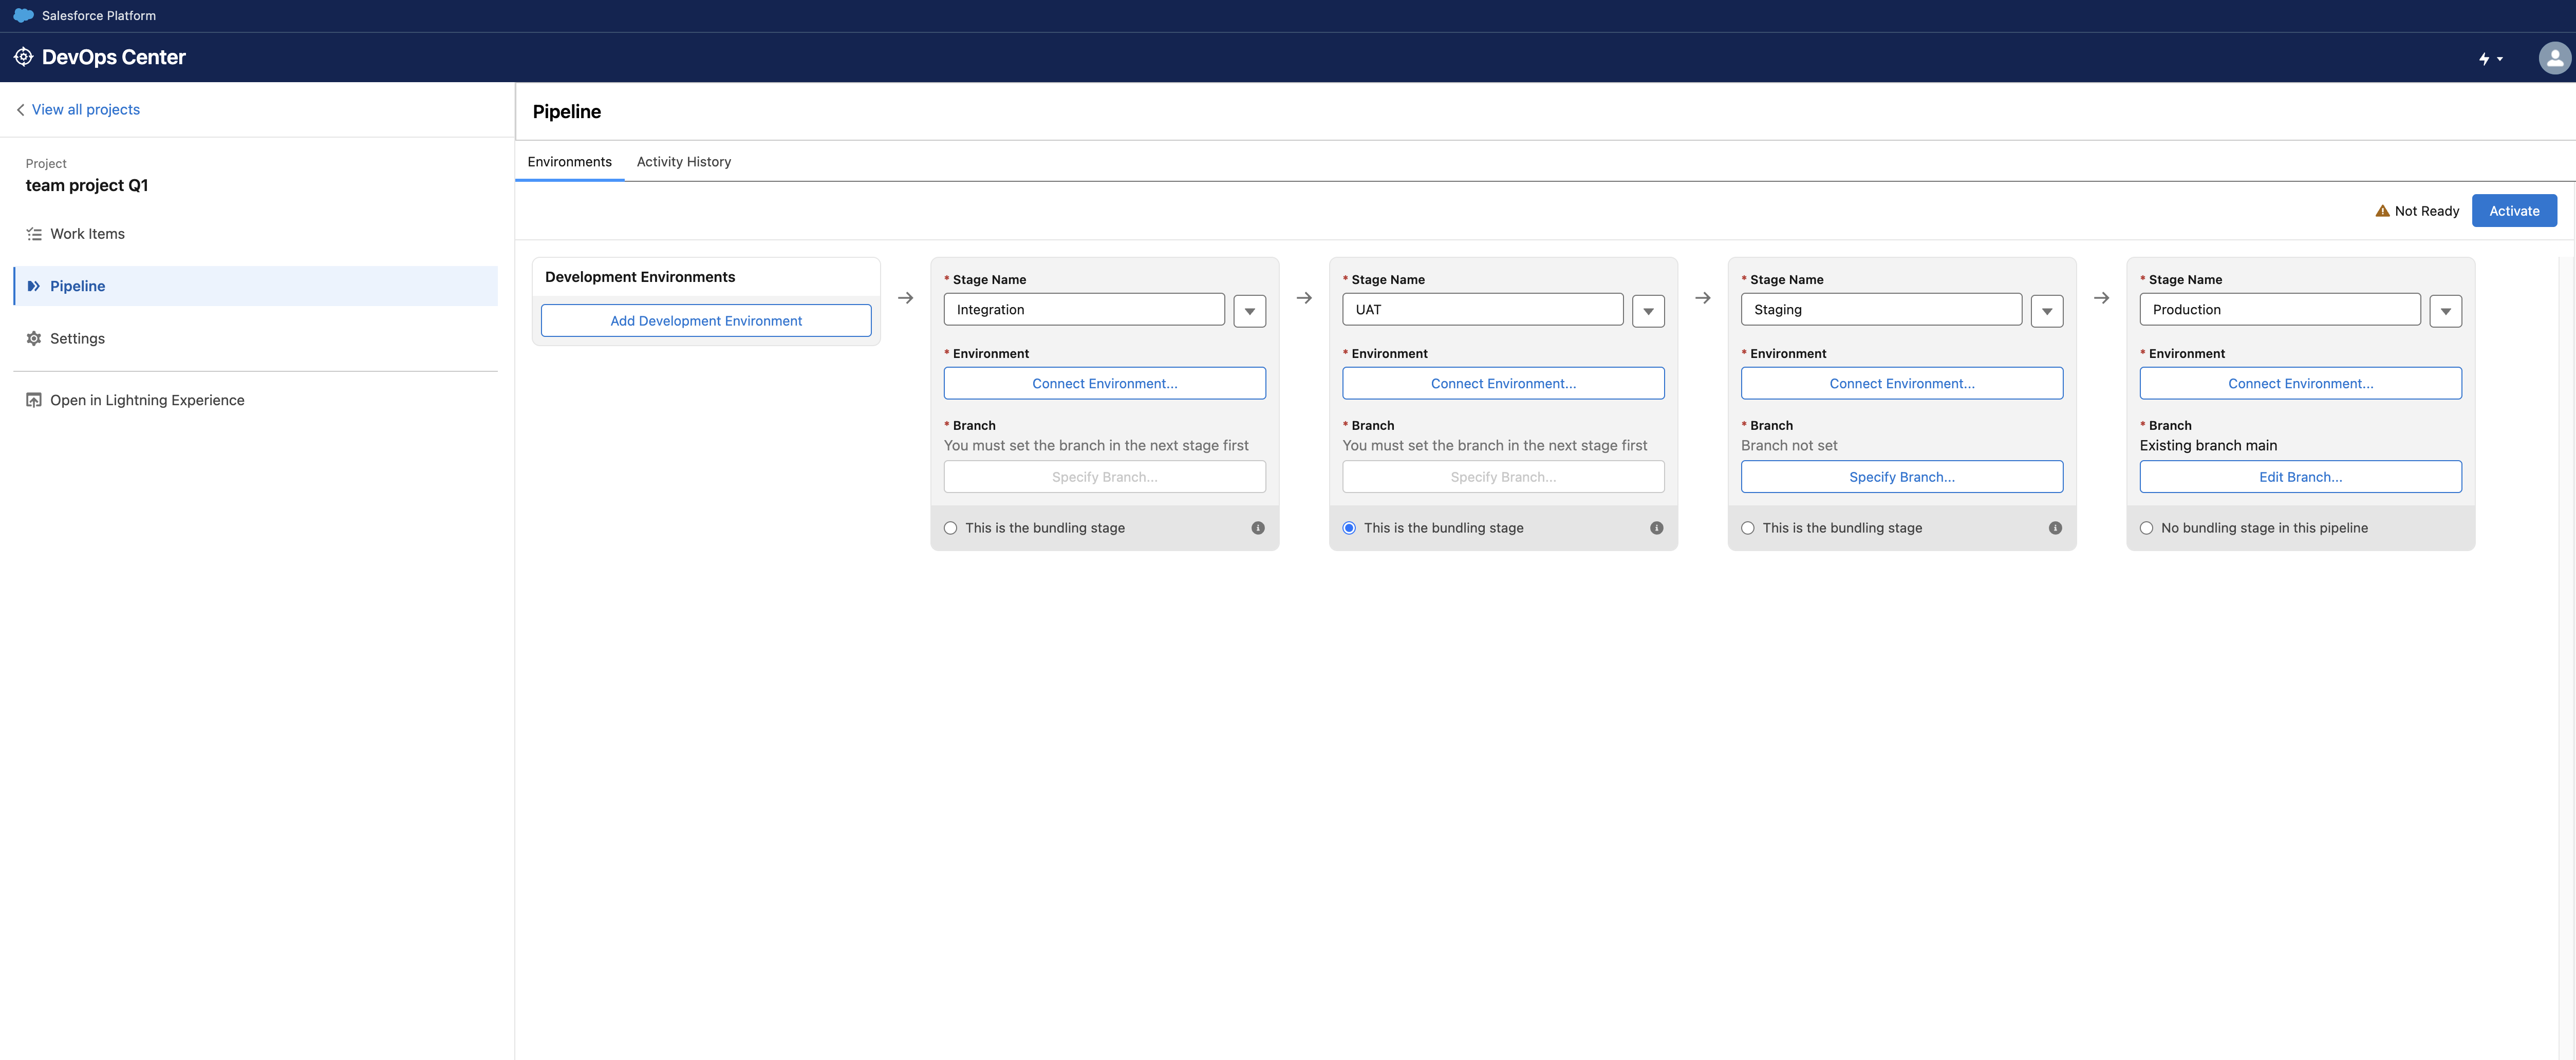The height and width of the screenshot is (1060, 2576).
Task: Select Staging as the bundling stage
Action: coord(1747,528)
